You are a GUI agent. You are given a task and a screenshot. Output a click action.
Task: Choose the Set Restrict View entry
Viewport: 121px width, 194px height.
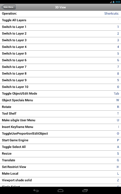[x=60, y=167]
